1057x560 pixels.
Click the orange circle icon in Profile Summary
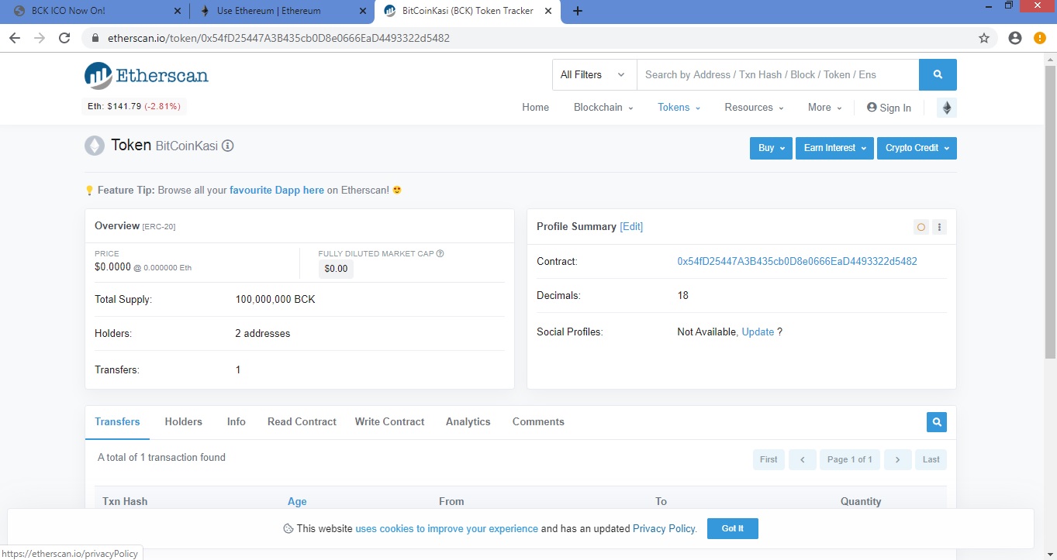pos(921,227)
